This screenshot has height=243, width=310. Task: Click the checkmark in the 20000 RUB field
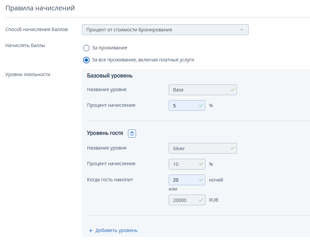point(201,200)
